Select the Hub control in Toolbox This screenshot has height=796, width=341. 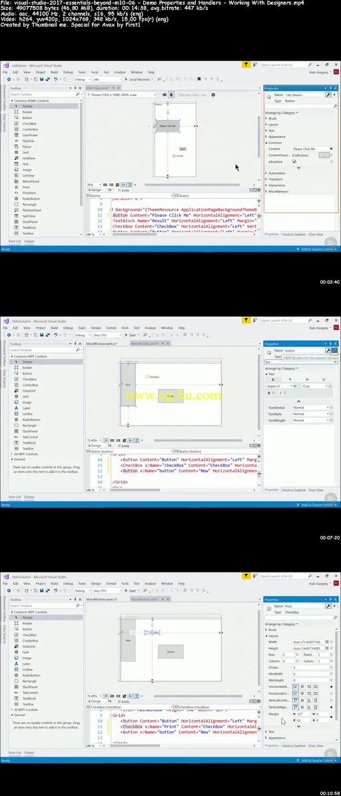[25, 164]
